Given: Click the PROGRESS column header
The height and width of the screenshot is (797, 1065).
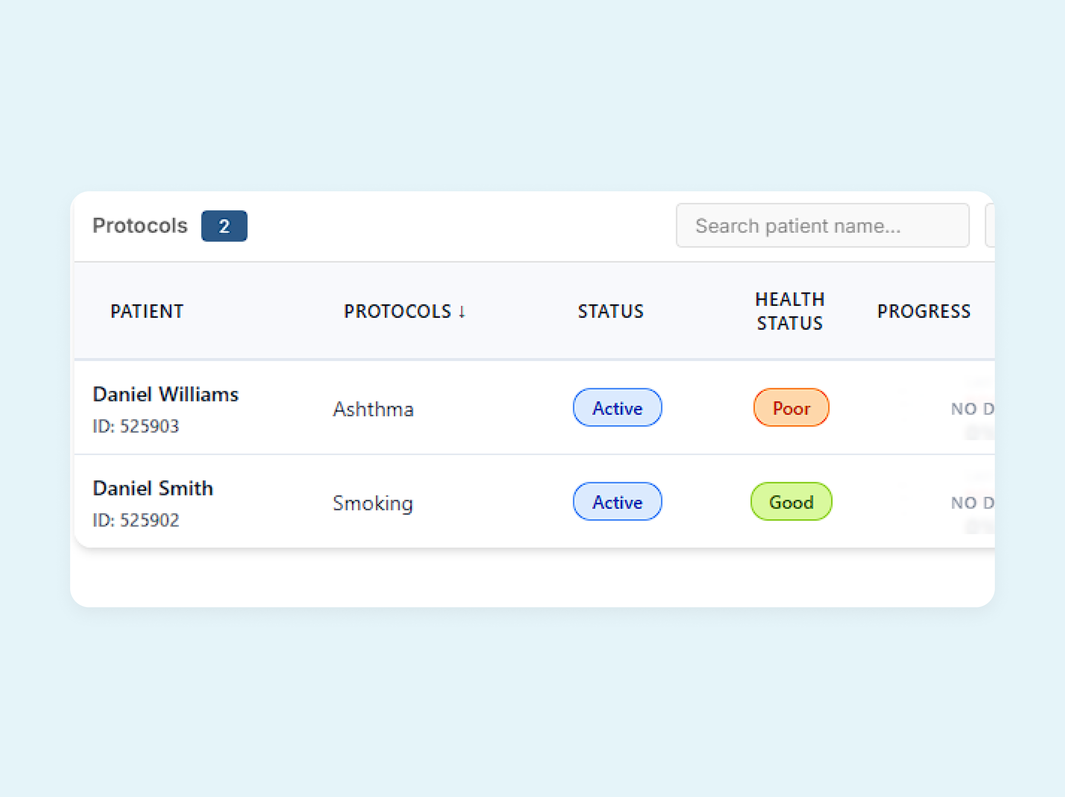Looking at the screenshot, I should [924, 311].
